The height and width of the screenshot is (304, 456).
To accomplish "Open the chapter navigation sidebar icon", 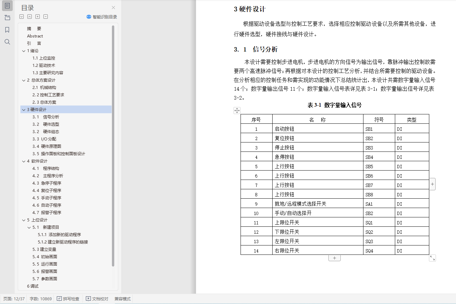I will click(x=7, y=18).
